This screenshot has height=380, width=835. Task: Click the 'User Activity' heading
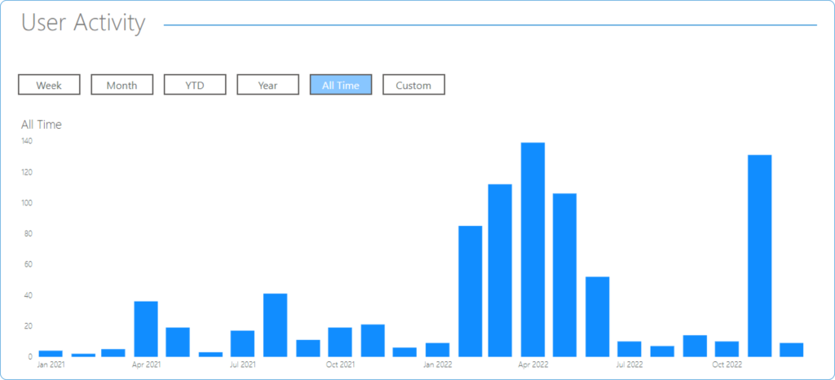tap(83, 24)
